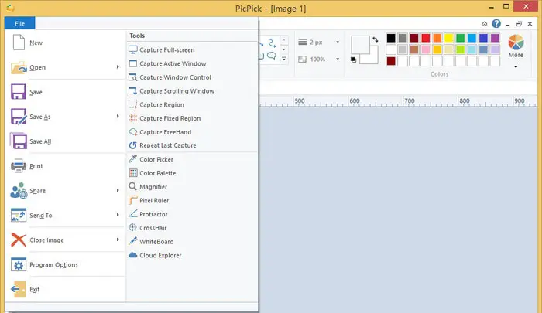This screenshot has height=313, width=542.
Task: Reset to default black and white colors
Action: pos(353,60)
